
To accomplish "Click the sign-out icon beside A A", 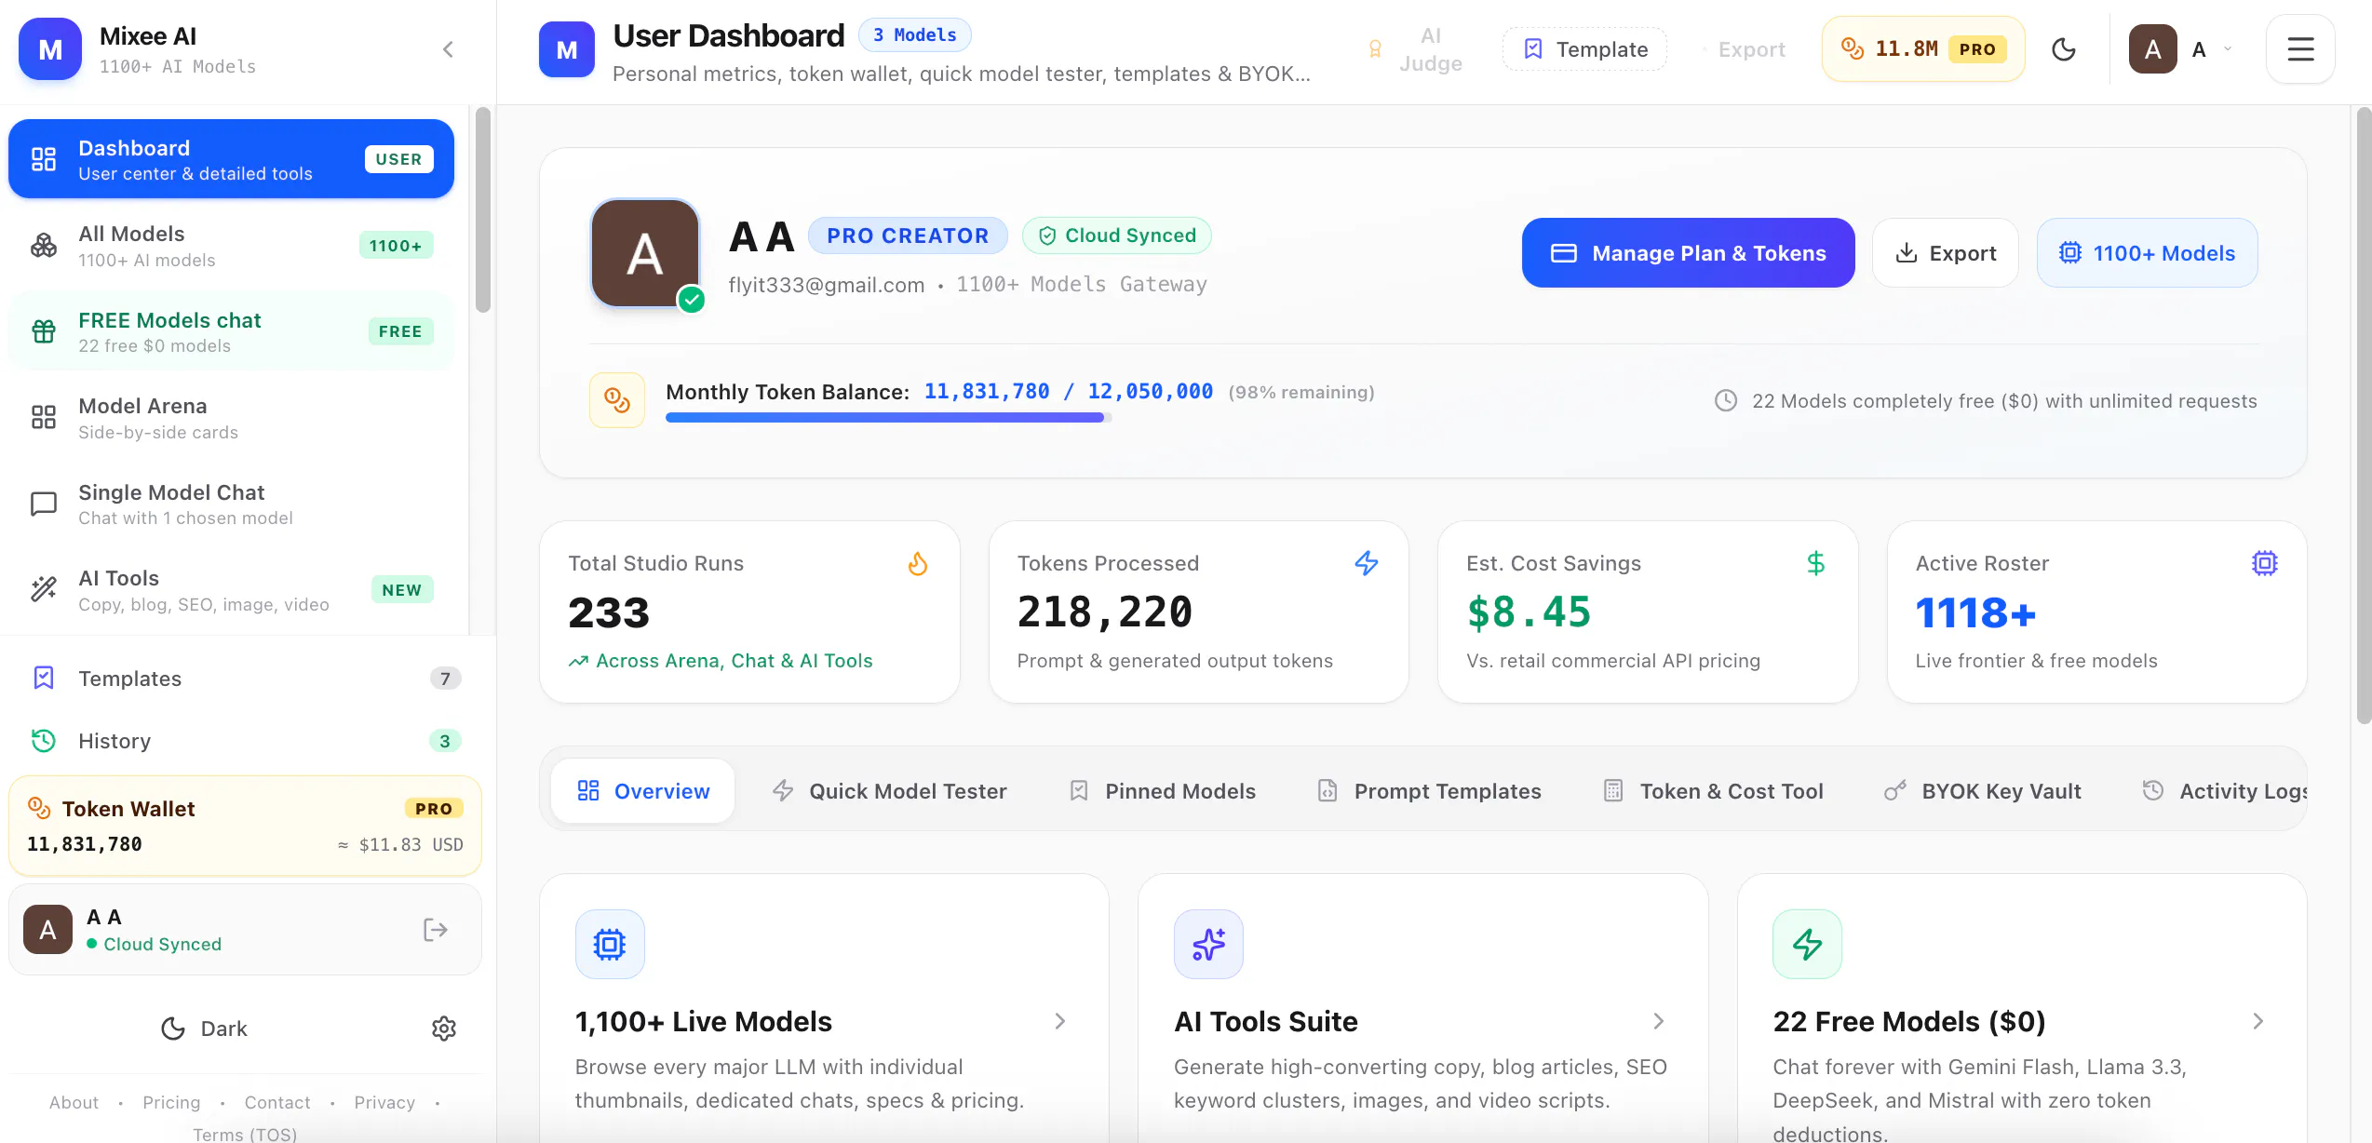I will click(436, 930).
